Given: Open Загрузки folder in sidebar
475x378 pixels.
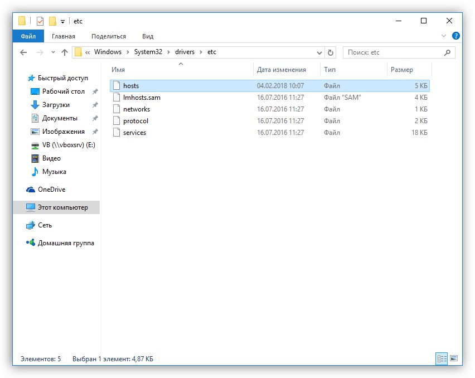Looking at the screenshot, I should (x=56, y=105).
